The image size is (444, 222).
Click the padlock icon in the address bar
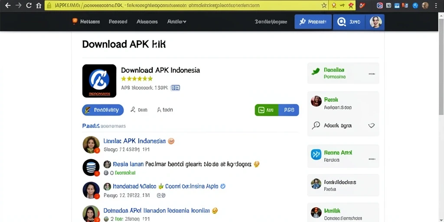[x=49, y=5]
